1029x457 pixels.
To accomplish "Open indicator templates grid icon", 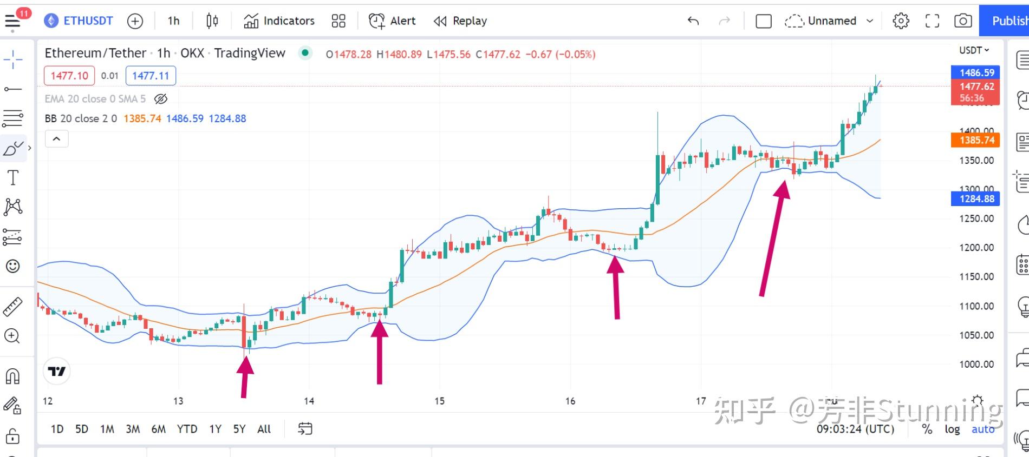I will pyautogui.click(x=338, y=21).
